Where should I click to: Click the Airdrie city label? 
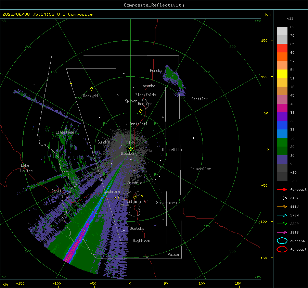coord(135,183)
